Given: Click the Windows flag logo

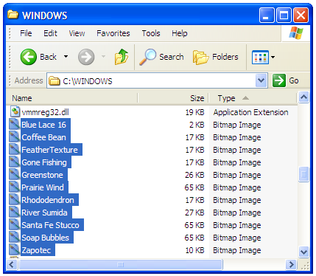Looking at the screenshot, I should 295,33.
